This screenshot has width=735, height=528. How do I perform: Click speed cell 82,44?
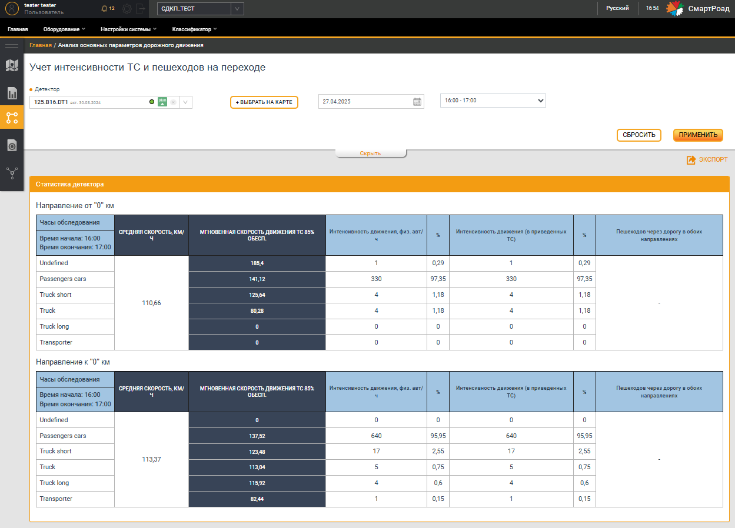coord(257,499)
